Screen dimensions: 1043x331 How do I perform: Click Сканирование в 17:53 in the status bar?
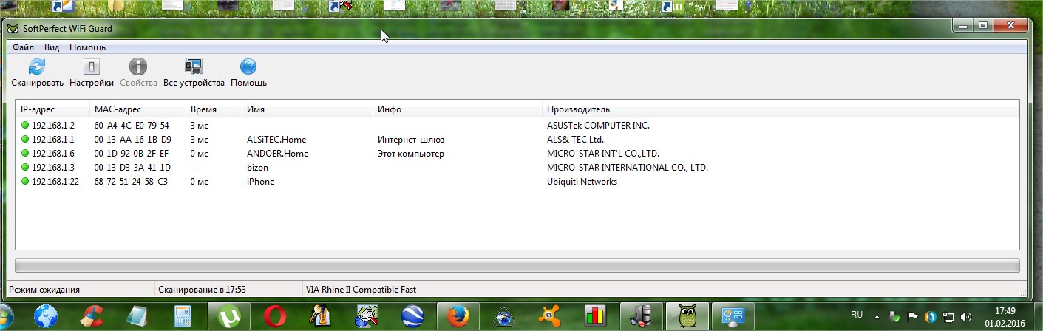tap(202, 290)
